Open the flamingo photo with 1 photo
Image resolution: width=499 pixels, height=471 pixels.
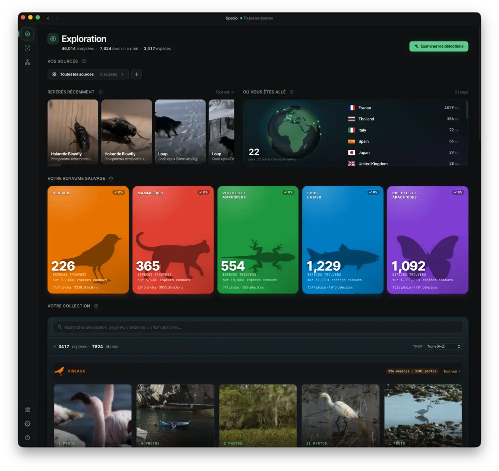93,416
